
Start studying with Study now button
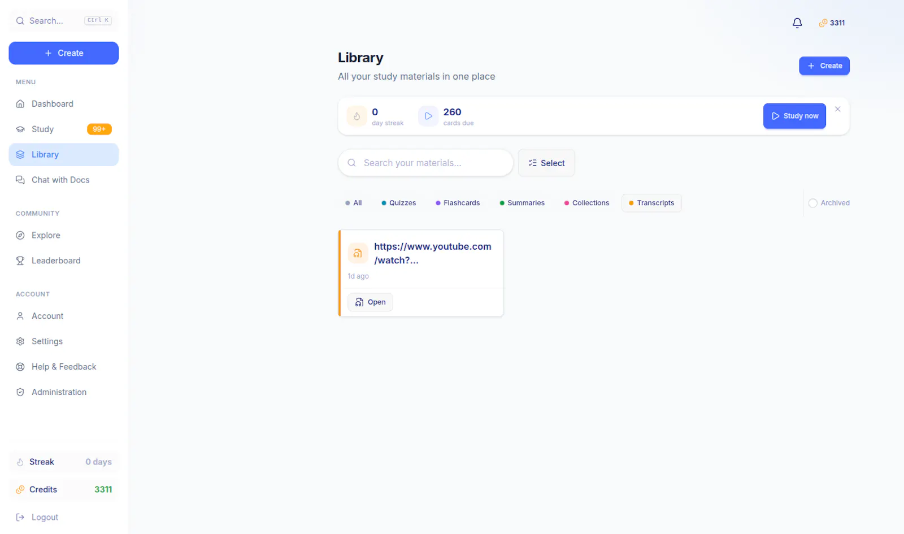794,116
